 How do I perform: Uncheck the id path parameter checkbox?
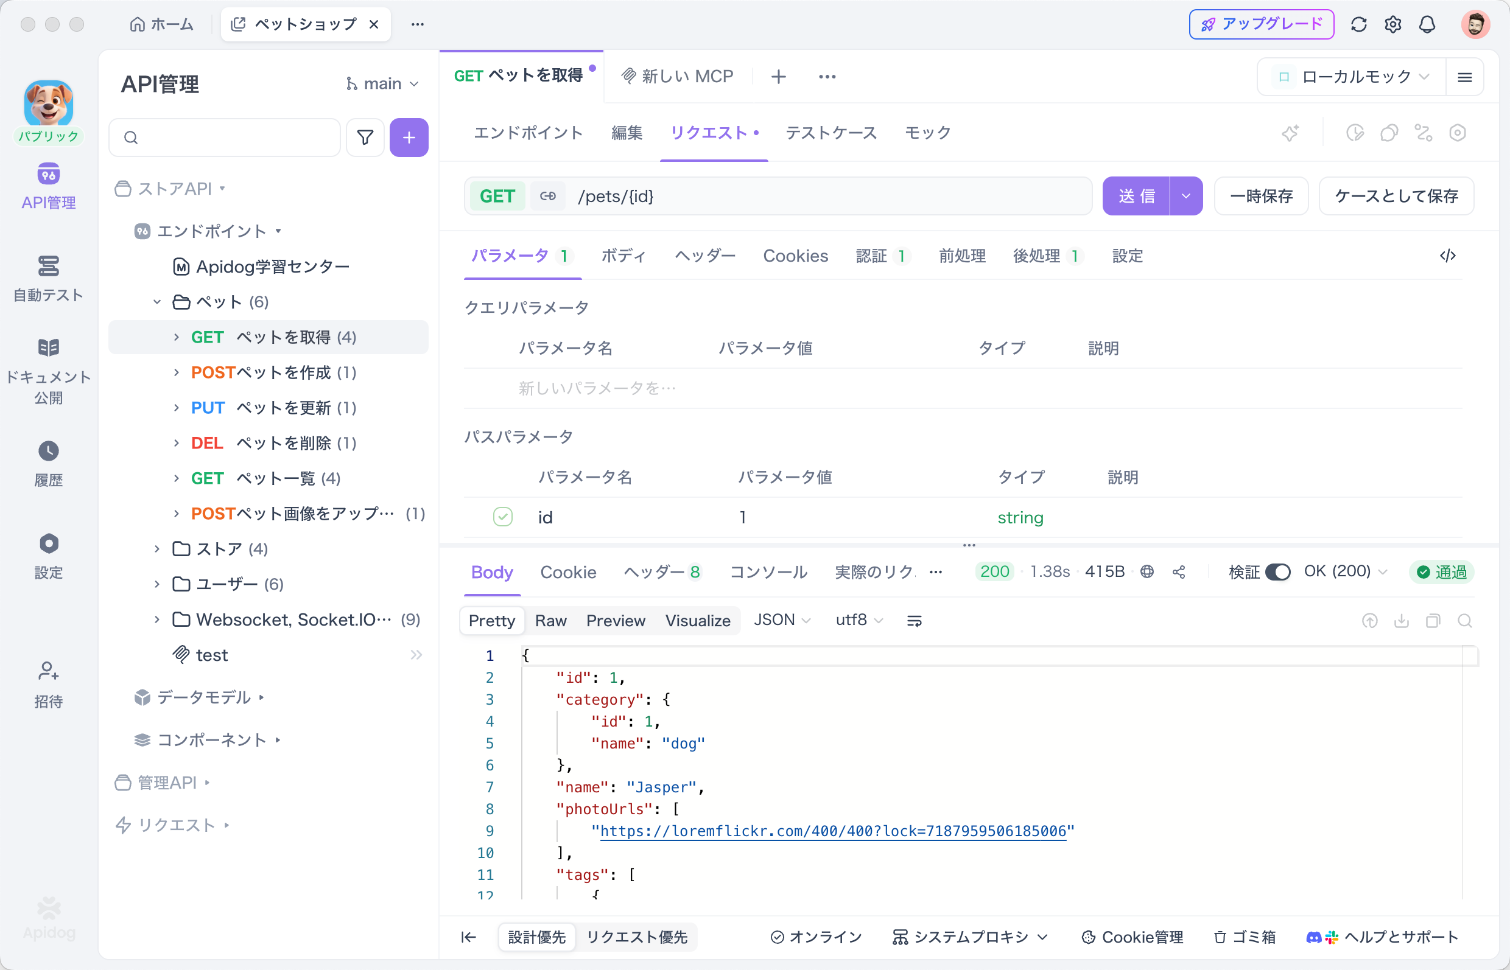(x=502, y=517)
